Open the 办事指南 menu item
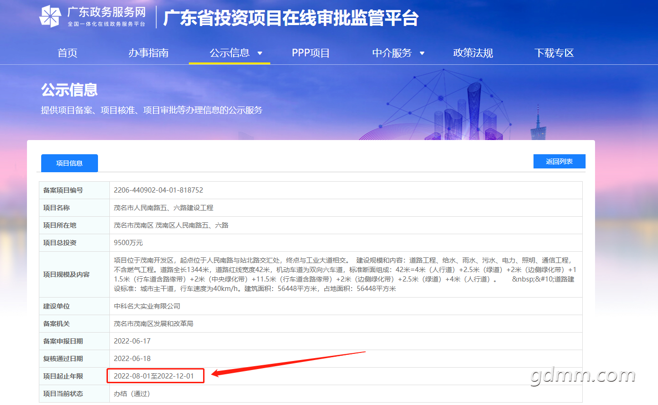The width and height of the screenshot is (658, 405). pyautogui.click(x=148, y=53)
